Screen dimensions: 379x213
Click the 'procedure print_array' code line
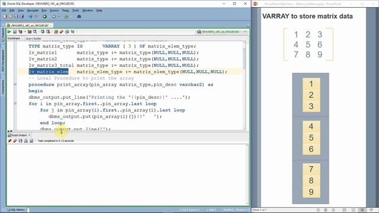(121, 85)
